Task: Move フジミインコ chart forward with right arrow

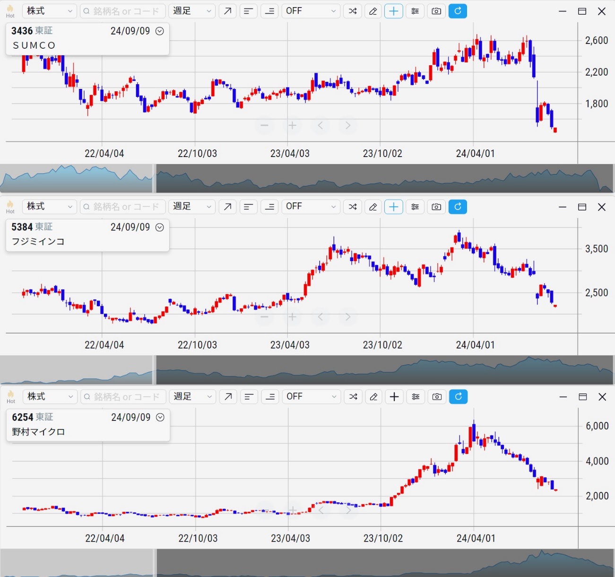Action: pyautogui.click(x=348, y=317)
